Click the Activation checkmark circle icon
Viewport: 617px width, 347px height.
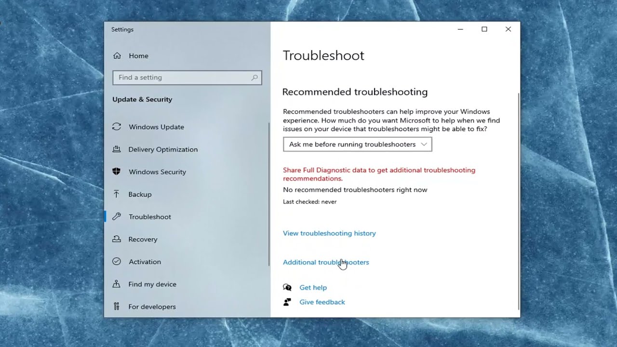coord(117,262)
